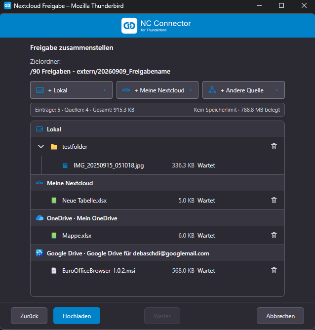This screenshot has height=330, width=315.
Task: Add files from + Meine Nextcloud
Action: coord(157,90)
